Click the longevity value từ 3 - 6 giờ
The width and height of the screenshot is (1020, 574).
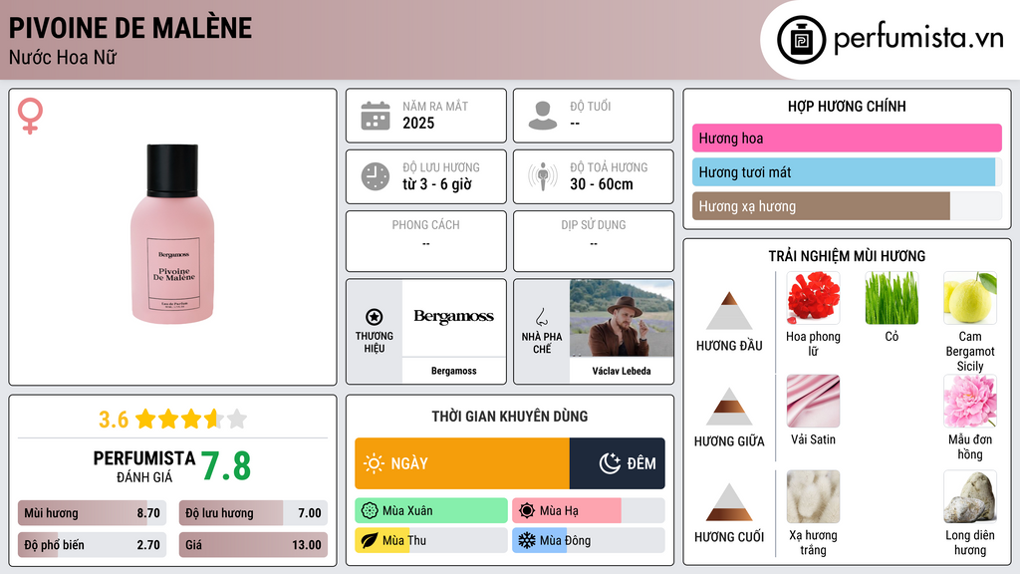[x=437, y=184]
